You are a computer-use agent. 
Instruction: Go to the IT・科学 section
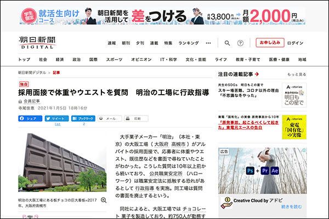pyautogui.click(x=168, y=60)
